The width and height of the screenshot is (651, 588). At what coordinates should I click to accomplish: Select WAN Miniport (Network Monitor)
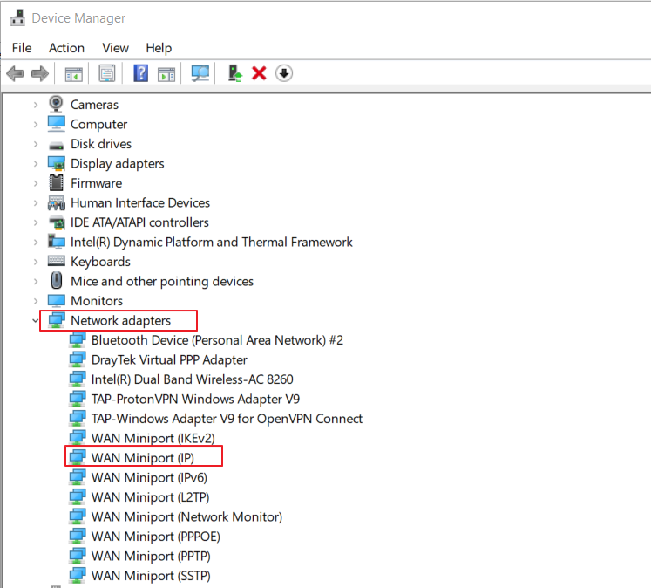(x=186, y=516)
